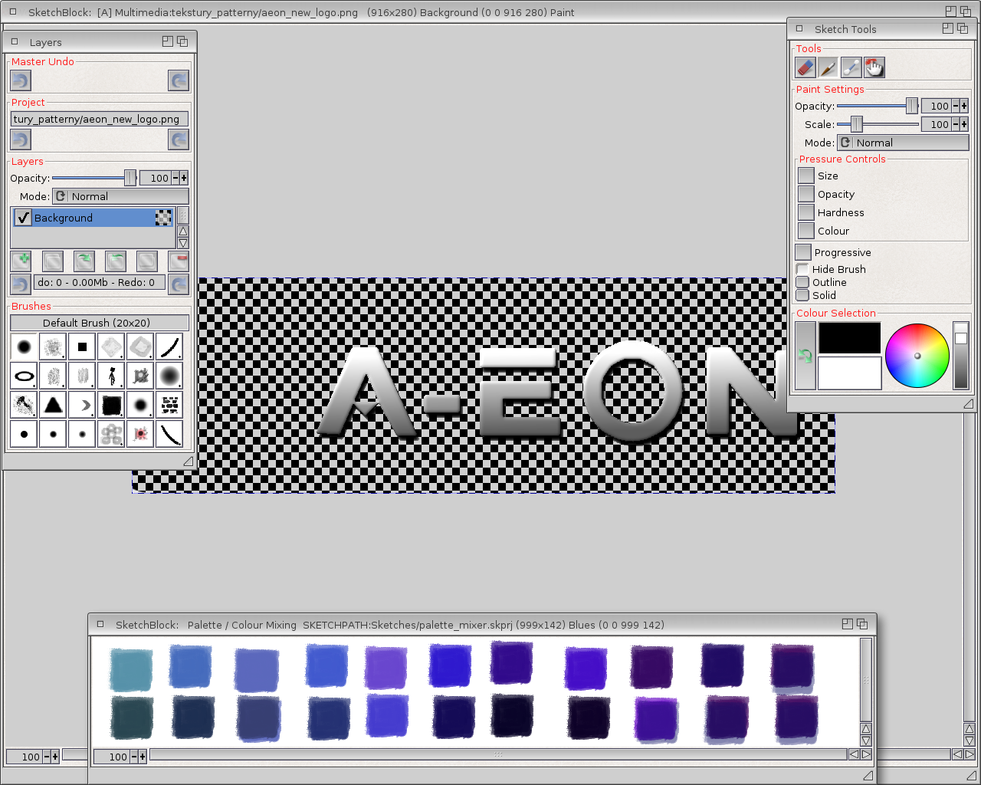The image size is (981, 785).
Task: Decrease layer opacity with minus stepper
Action: 176,178
